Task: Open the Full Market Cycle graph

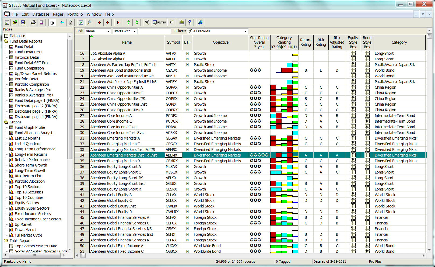Action: [x=28, y=235]
